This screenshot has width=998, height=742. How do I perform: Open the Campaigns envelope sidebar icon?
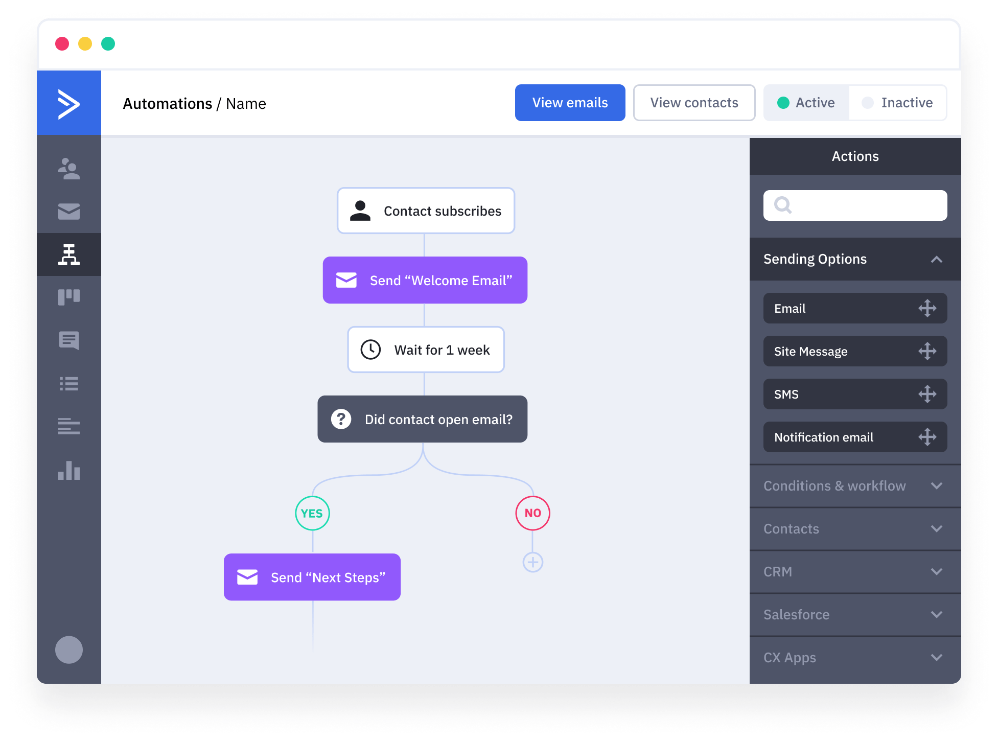pos(69,211)
